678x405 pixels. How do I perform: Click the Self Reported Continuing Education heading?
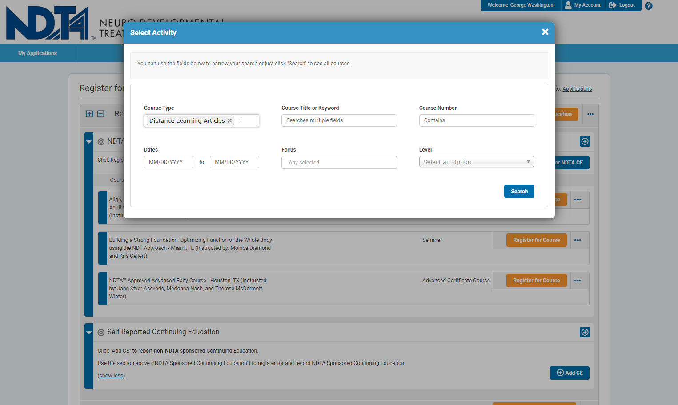point(163,332)
